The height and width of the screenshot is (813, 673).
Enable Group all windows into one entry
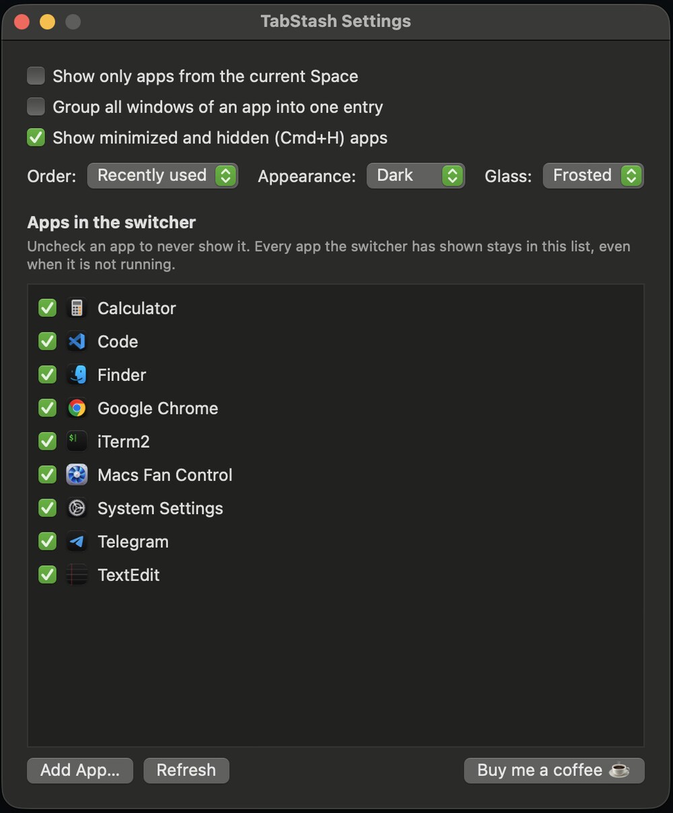point(36,106)
